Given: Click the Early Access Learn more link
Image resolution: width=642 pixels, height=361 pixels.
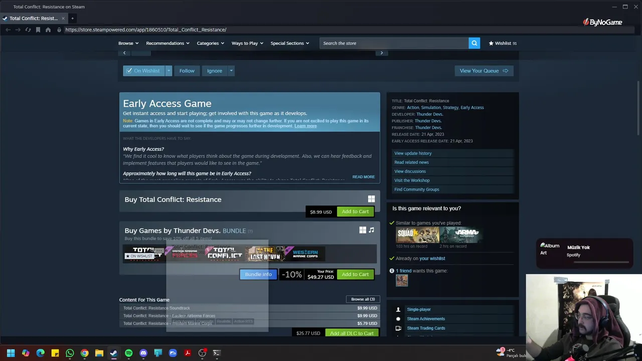Looking at the screenshot, I should pyautogui.click(x=305, y=126).
